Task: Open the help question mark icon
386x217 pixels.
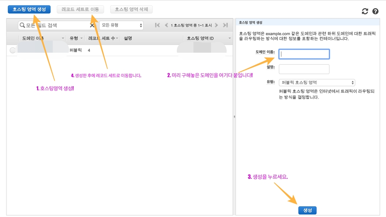Action: 375,12
